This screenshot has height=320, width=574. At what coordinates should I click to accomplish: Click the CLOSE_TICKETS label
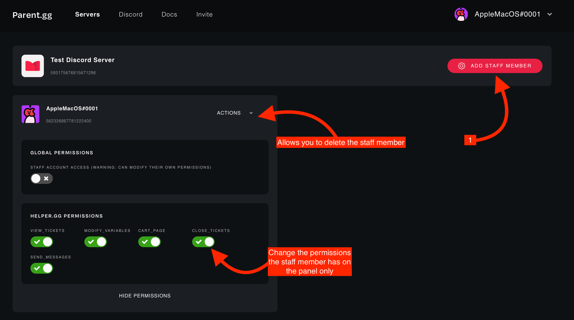click(x=211, y=231)
